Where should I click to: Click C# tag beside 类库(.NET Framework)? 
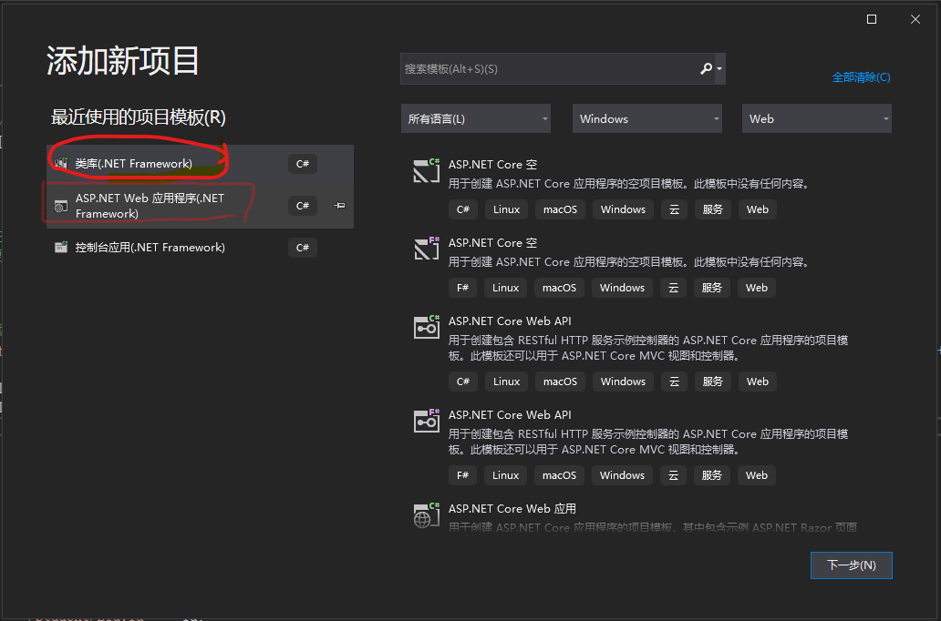coord(303,164)
